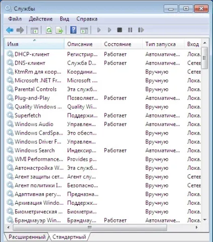Click the vertical scrollbar down arrow
The height and width of the screenshot is (242, 213).
click(x=204, y=220)
